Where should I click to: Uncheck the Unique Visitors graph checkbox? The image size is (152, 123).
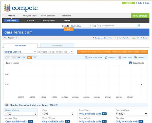[x=130, y=63]
